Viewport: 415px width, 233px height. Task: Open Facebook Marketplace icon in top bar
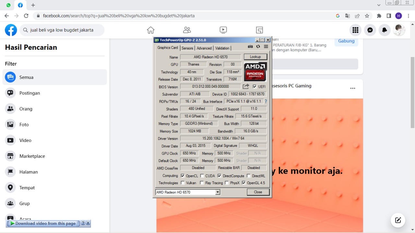pyautogui.click(x=259, y=30)
